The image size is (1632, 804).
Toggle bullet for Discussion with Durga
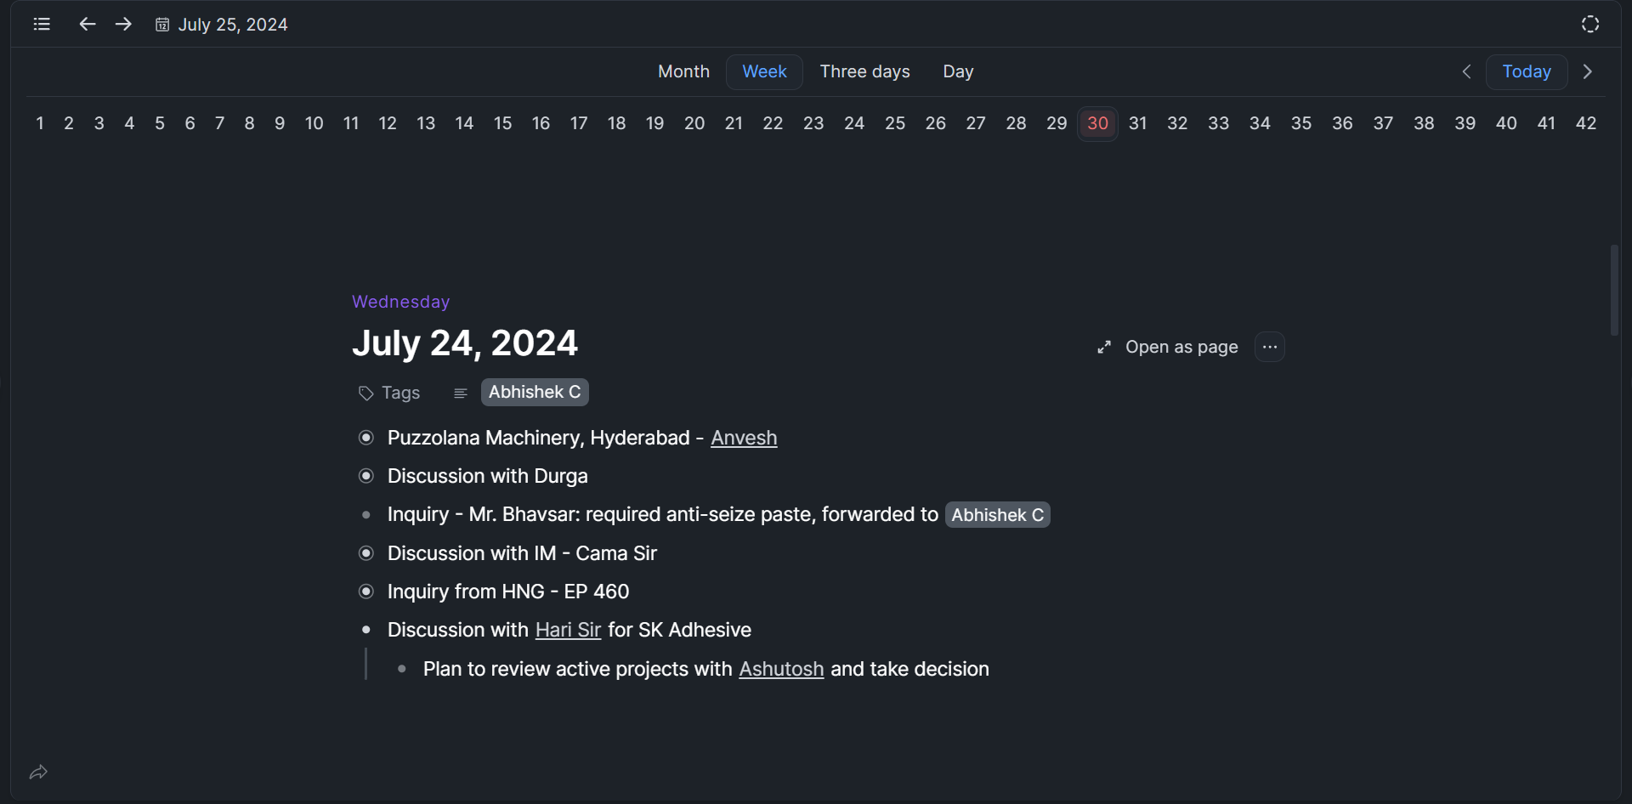(x=366, y=476)
